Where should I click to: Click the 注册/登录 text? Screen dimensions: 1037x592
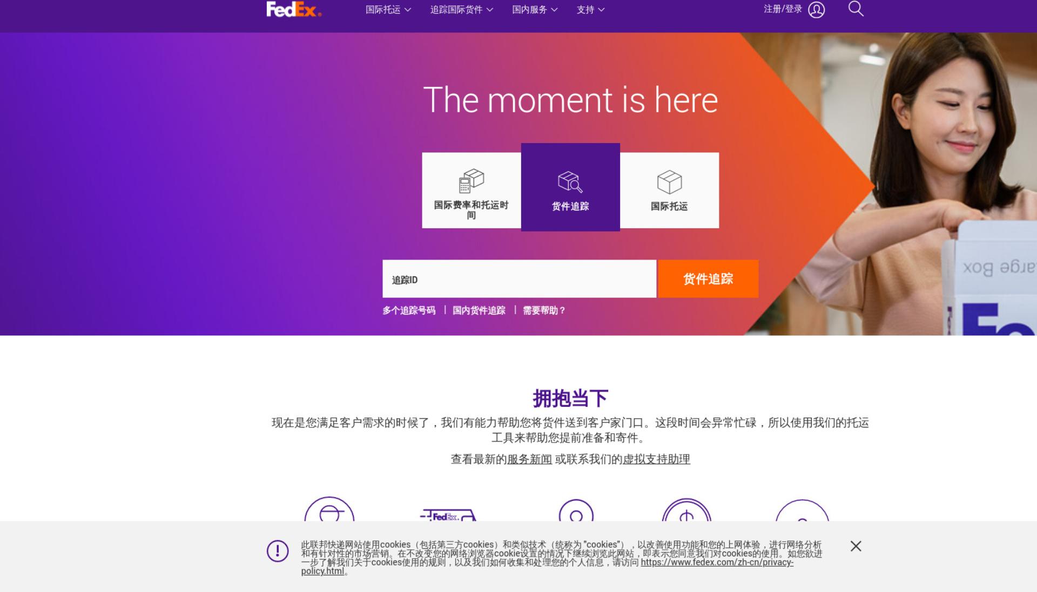(x=783, y=9)
